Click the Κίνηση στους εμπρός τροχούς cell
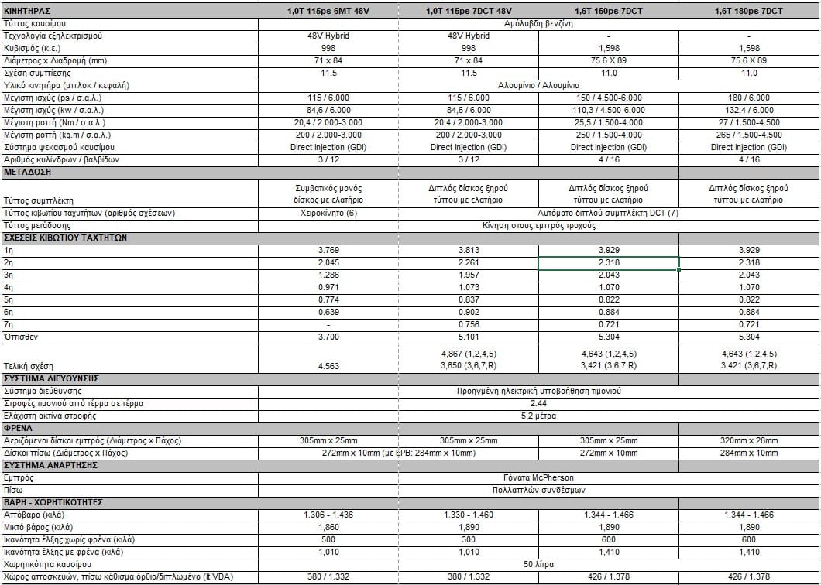The width and height of the screenshot is (821, 585). [538, 225]
